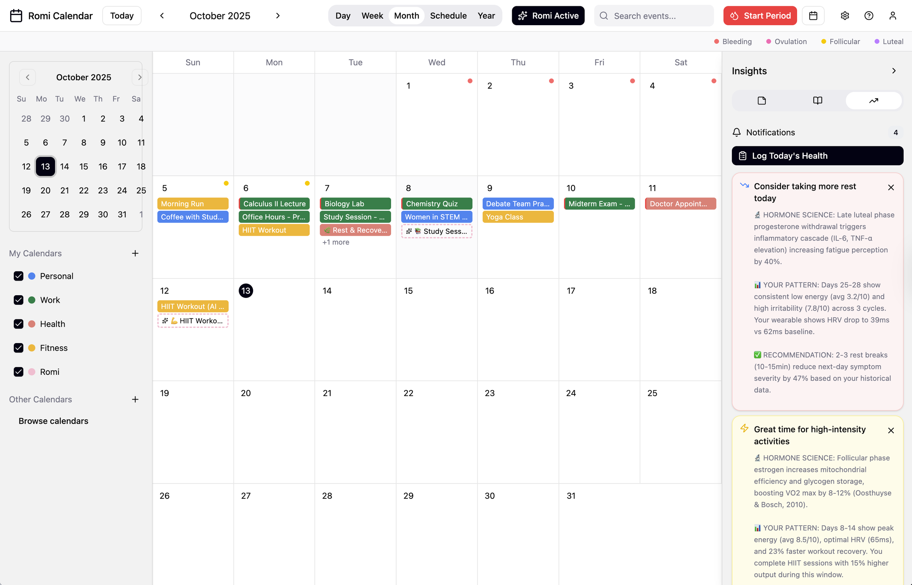Go to next month in main header
Image resolution: width=912 pixels, height=585 pixels.
coord(278,16)
